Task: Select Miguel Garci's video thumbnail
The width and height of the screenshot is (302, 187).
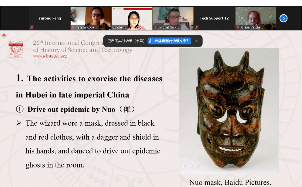Action: [173, 17]
